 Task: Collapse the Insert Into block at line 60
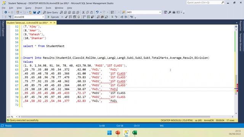click(x=22, y=58)
